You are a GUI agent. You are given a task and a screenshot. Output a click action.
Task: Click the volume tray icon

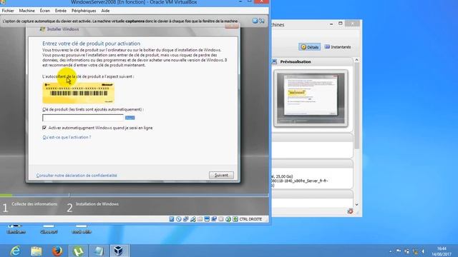coord(423,251)
